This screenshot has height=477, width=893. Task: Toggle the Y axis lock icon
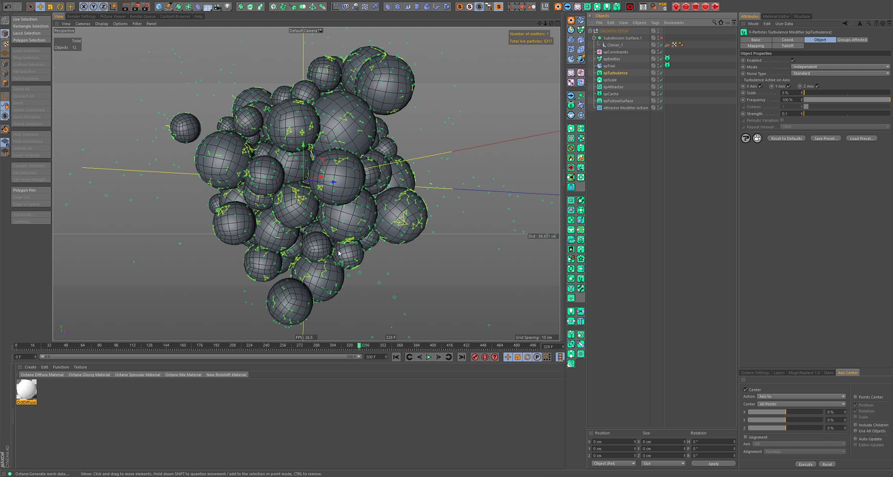pos(93,6)
